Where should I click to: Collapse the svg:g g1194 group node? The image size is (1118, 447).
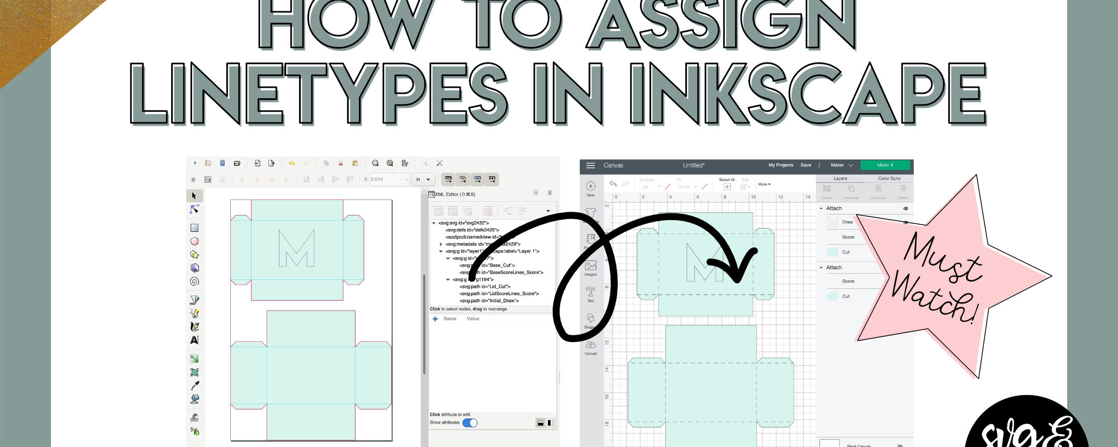point(448,279)
